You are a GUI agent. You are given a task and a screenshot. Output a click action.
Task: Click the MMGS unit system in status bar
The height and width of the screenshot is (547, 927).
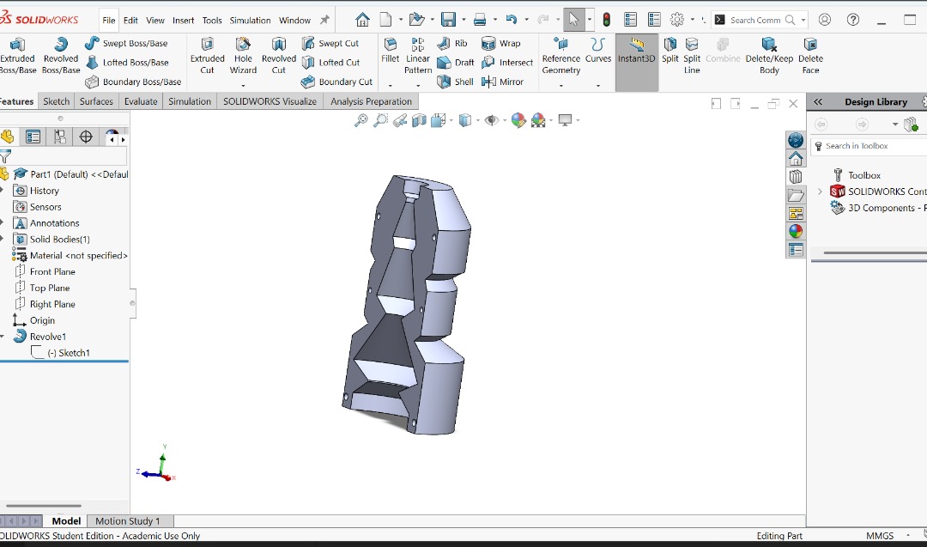coord(880,536)
